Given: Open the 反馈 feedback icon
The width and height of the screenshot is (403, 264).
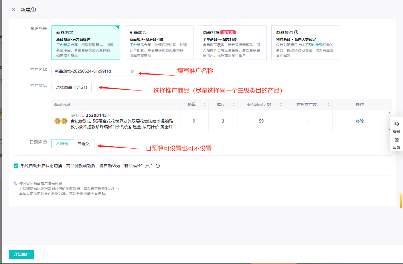Looking at the screenshot, I should click(396, 140).
